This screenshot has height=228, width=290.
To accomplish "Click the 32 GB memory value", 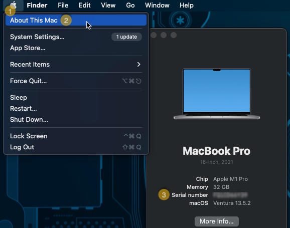I will [x=221, y=187].
